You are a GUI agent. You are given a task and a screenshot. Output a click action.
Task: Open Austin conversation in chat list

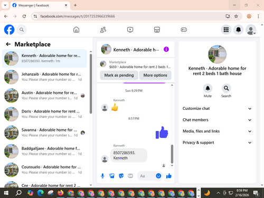coord(44,96)
